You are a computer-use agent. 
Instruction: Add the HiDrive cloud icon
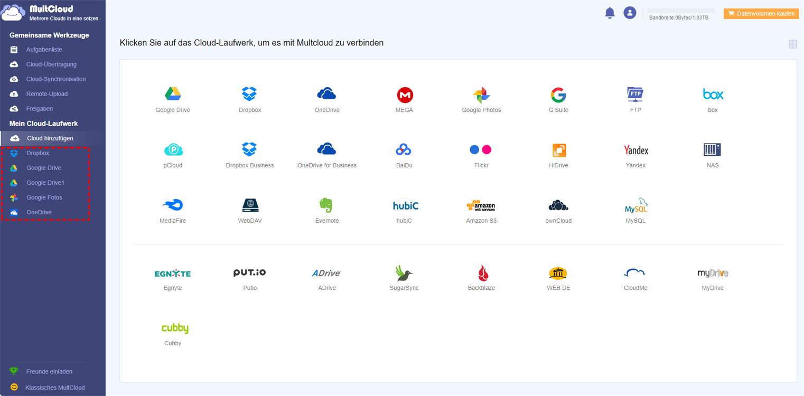(x=559, y=150)
